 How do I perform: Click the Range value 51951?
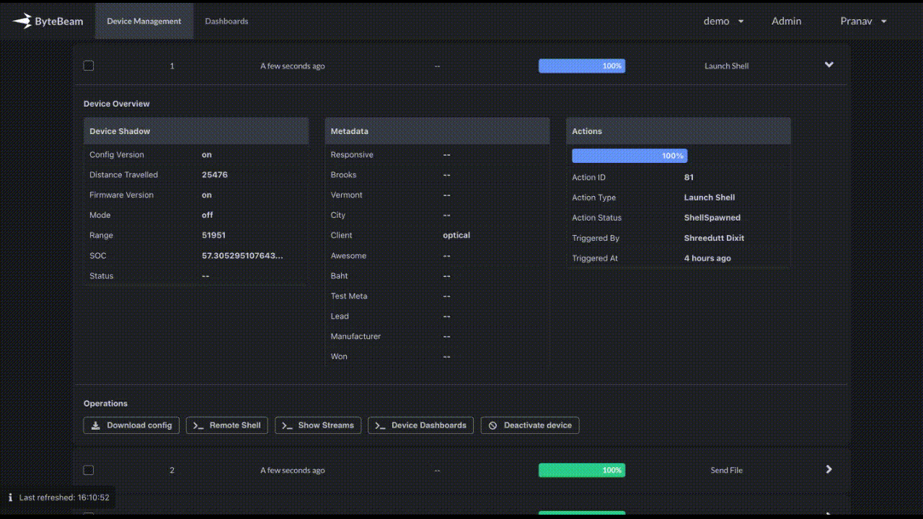pyautogui.click(x=213, y=236)
